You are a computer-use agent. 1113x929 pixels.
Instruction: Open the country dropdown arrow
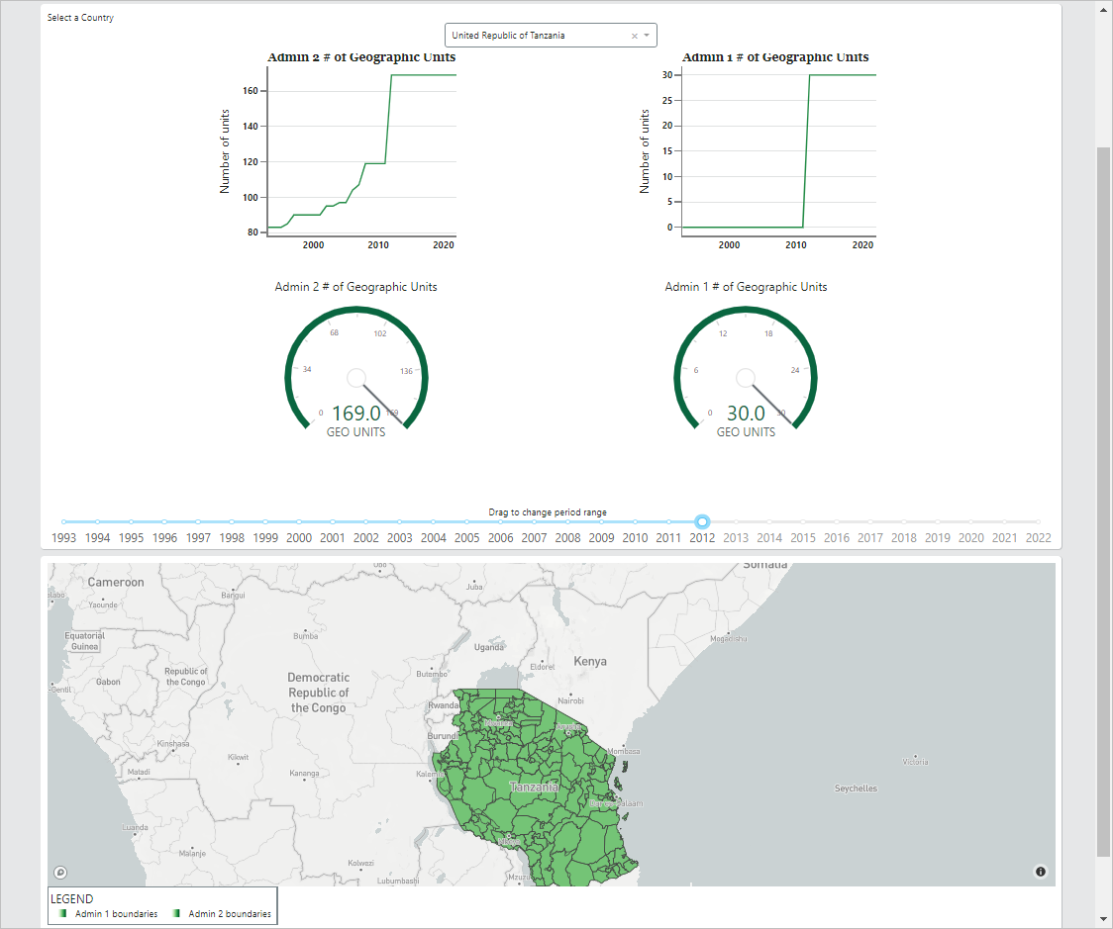647,37
